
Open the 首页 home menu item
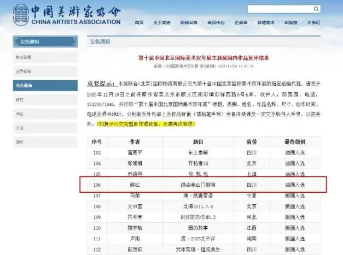[x=139, y=22]
